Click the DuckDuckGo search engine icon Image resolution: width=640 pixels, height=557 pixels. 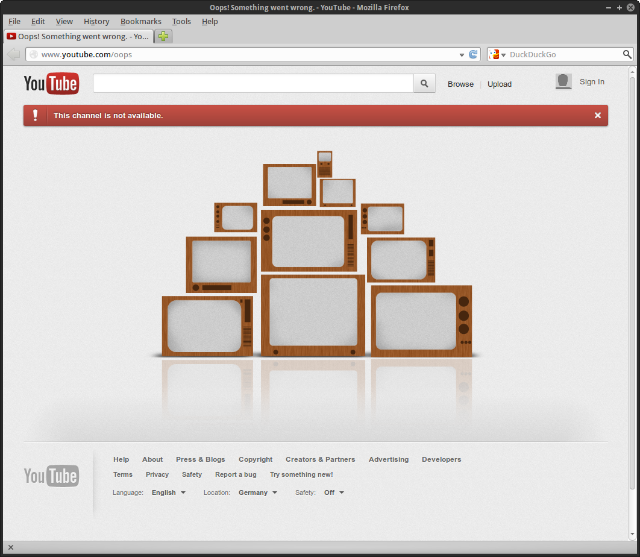pyautogui.click(x=495, y=54)
